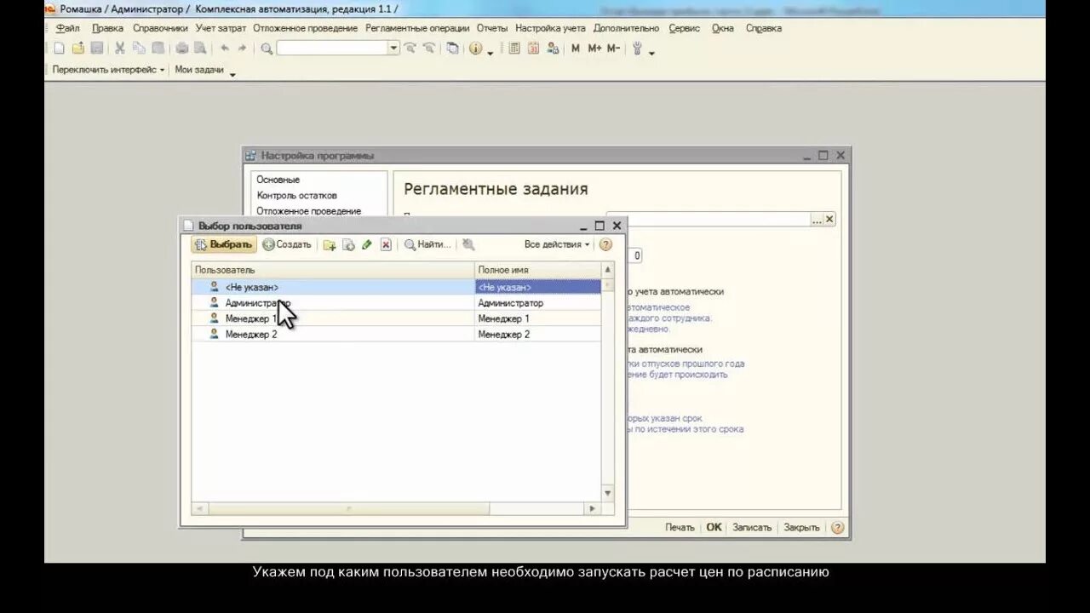Screen dimensions: 1090x613
Task: Click the delete mark red X icon
Action: click(386, 244)
